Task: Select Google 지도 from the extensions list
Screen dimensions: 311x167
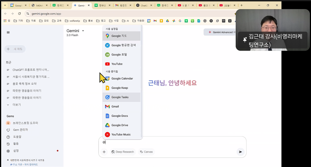Action: pos(122,36)
